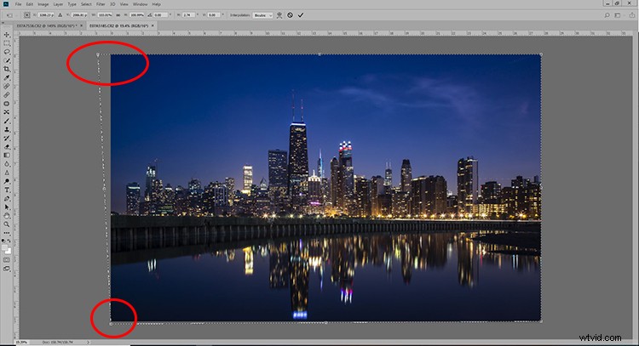Click the Change Screen Mode icon

tap(7, 269)
